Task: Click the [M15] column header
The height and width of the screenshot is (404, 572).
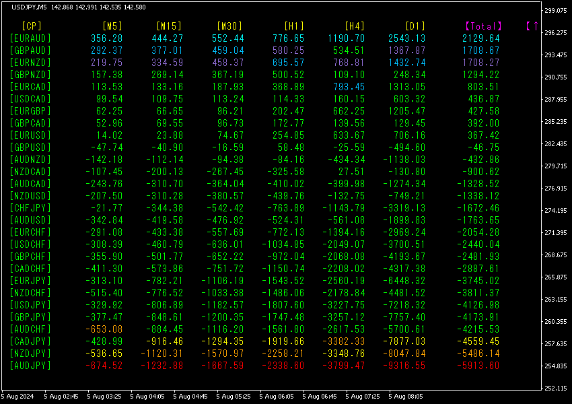Action: [x=169, y=26]
